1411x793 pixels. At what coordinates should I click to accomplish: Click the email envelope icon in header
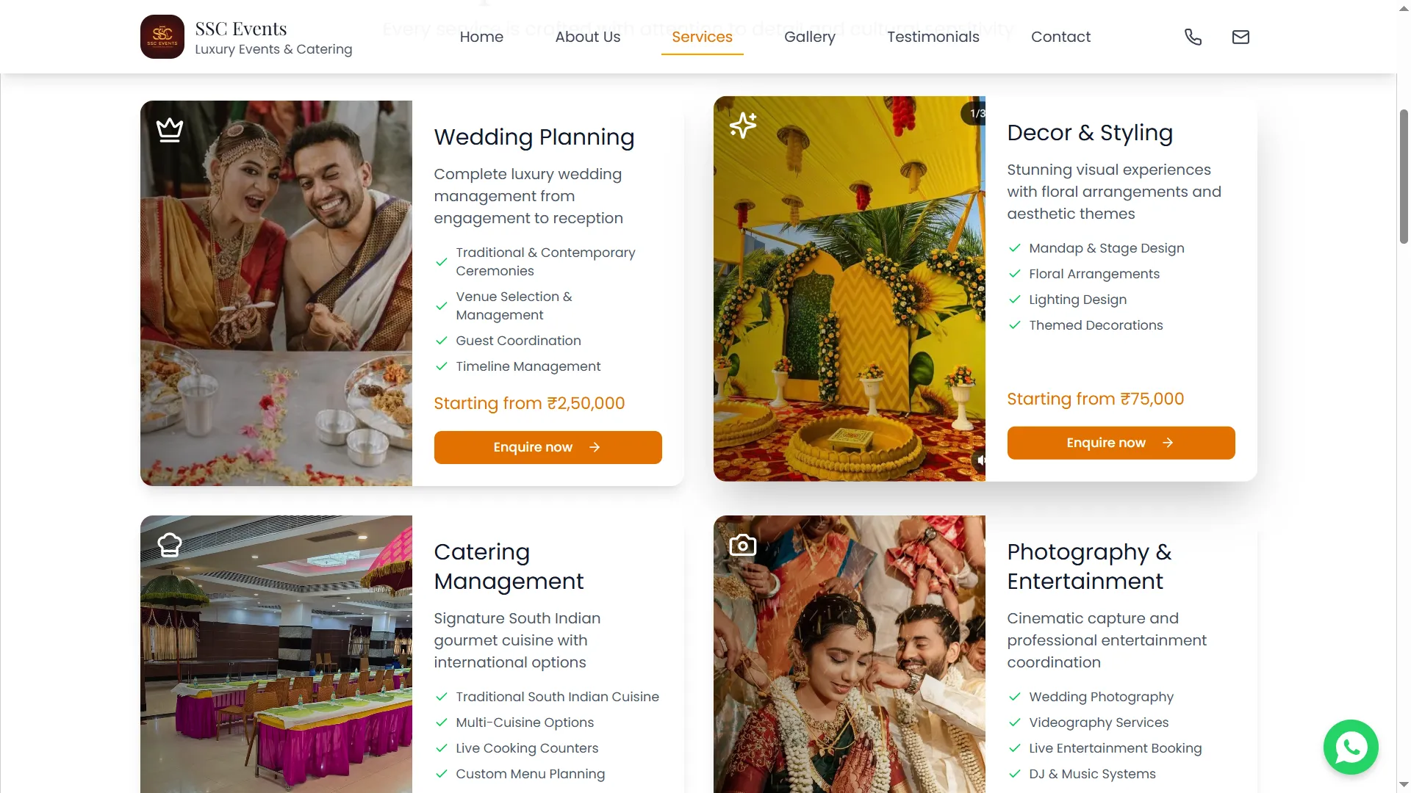coord(1241,37)
